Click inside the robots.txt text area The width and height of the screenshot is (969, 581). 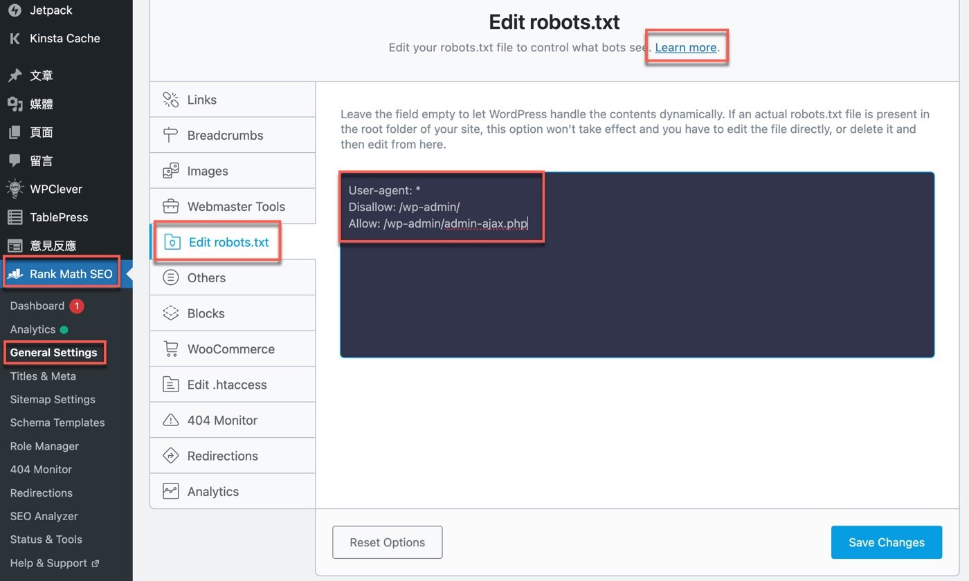[637, 265]
